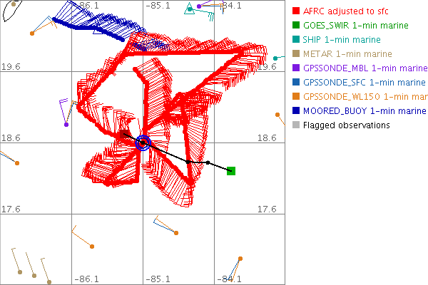The image size is (428, 285).
Task: Click 'METAR 1-min marine' legend text
Action: tap(345, 54)
